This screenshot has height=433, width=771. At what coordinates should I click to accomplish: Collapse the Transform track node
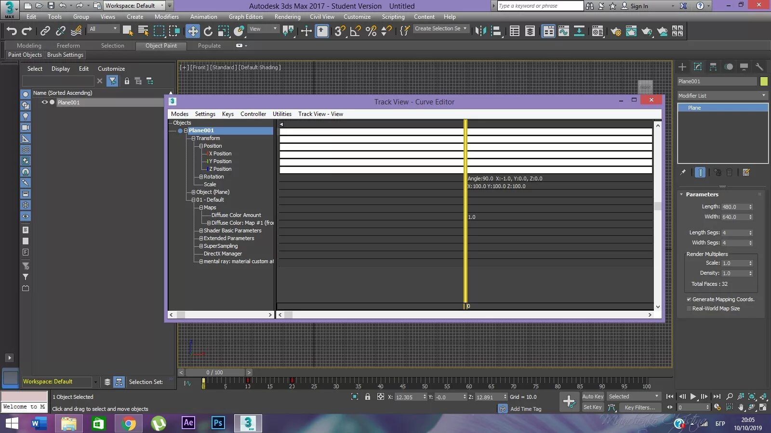(x=193, y=138)
